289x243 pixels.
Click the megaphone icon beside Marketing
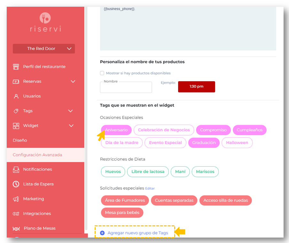tap(16, 199)
